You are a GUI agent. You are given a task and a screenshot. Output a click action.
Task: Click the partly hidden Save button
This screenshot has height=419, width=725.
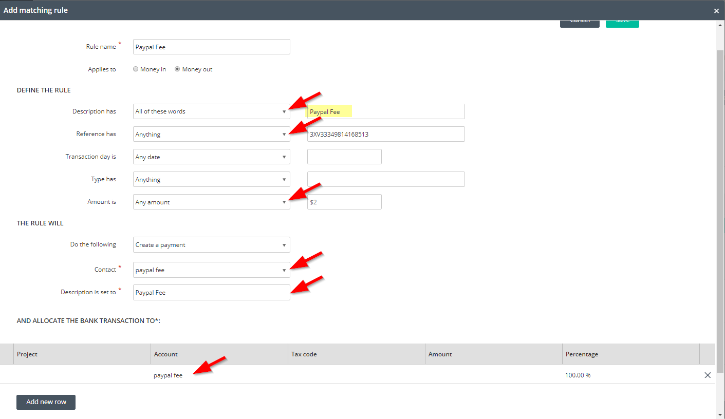pos(622,24)
